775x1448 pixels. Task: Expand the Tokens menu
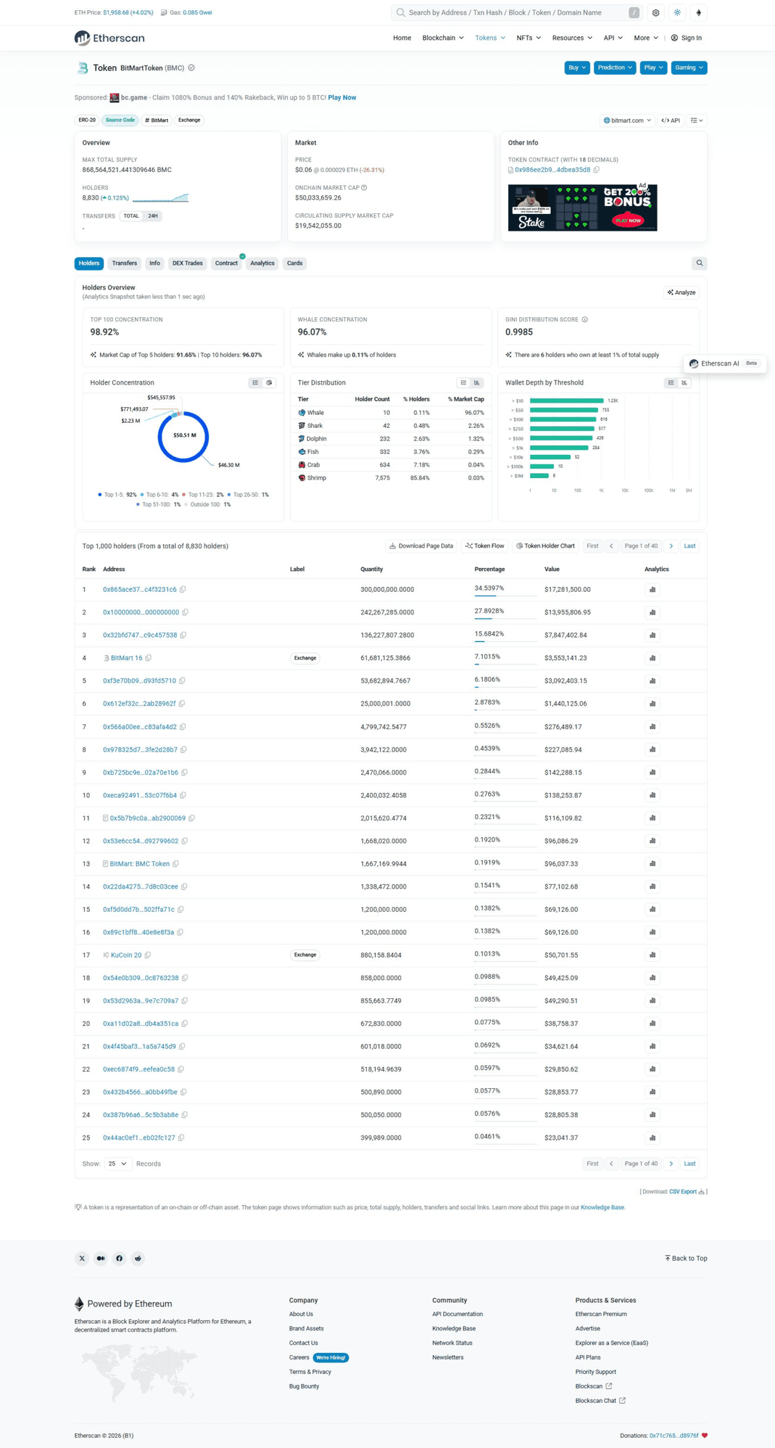tap(490, 38)
